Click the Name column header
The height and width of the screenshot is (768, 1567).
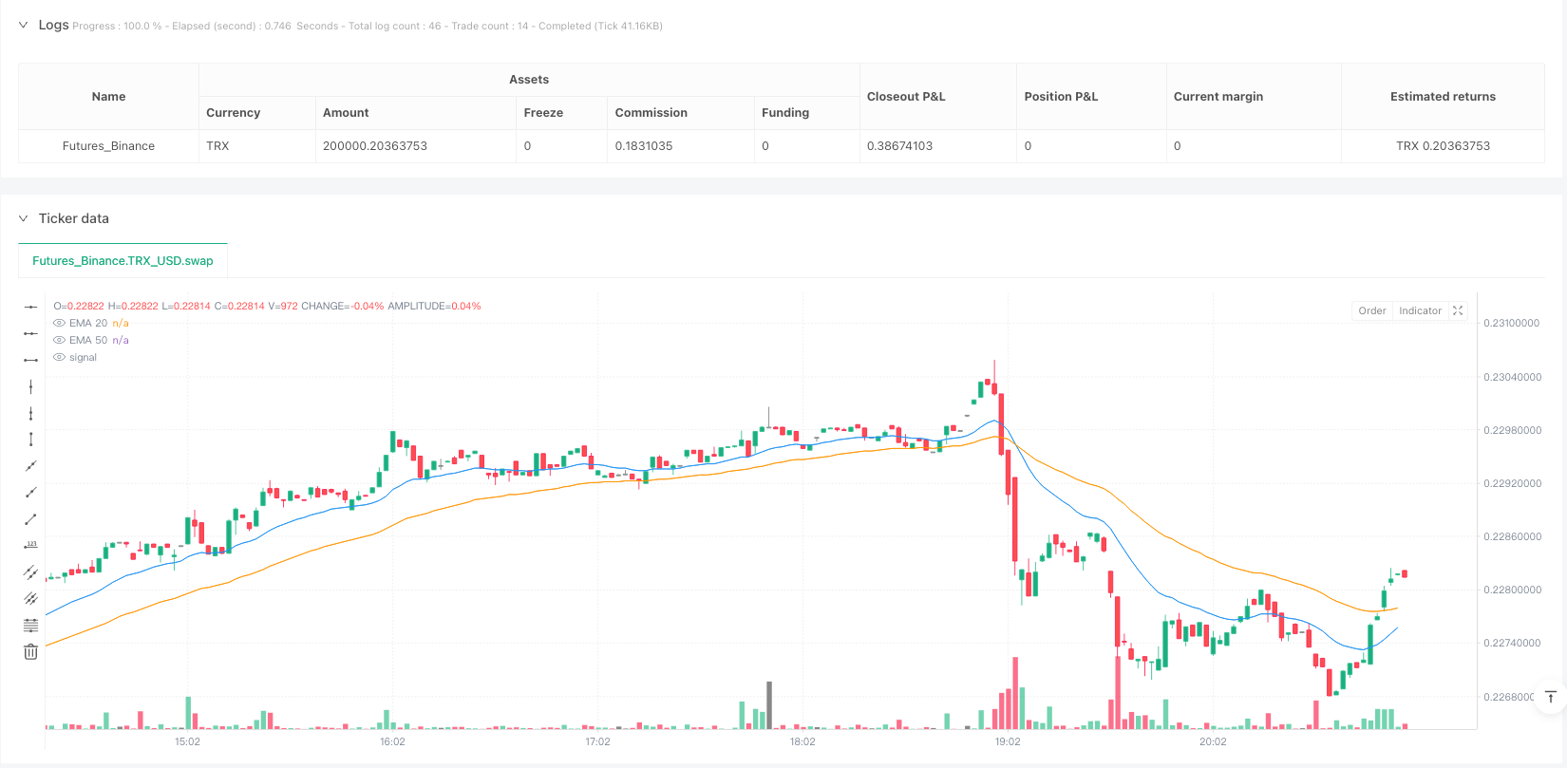pyautogui.click(x=108, y=96)
